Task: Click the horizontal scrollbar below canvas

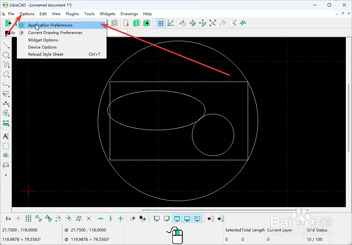Action: click(225, 210)
